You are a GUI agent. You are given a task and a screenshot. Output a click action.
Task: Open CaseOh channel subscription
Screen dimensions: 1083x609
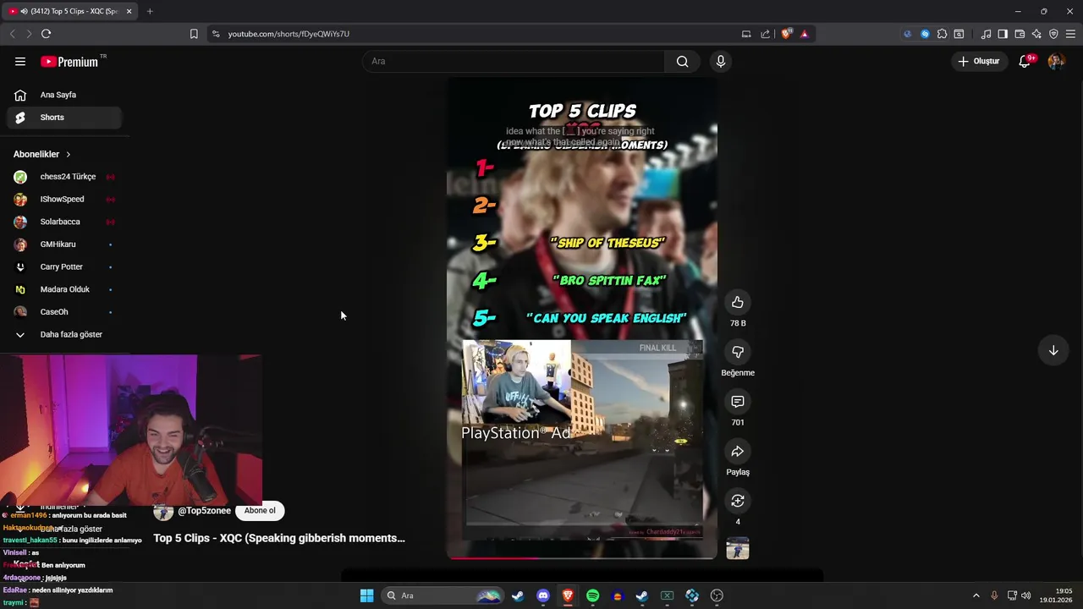pos(64,312)
